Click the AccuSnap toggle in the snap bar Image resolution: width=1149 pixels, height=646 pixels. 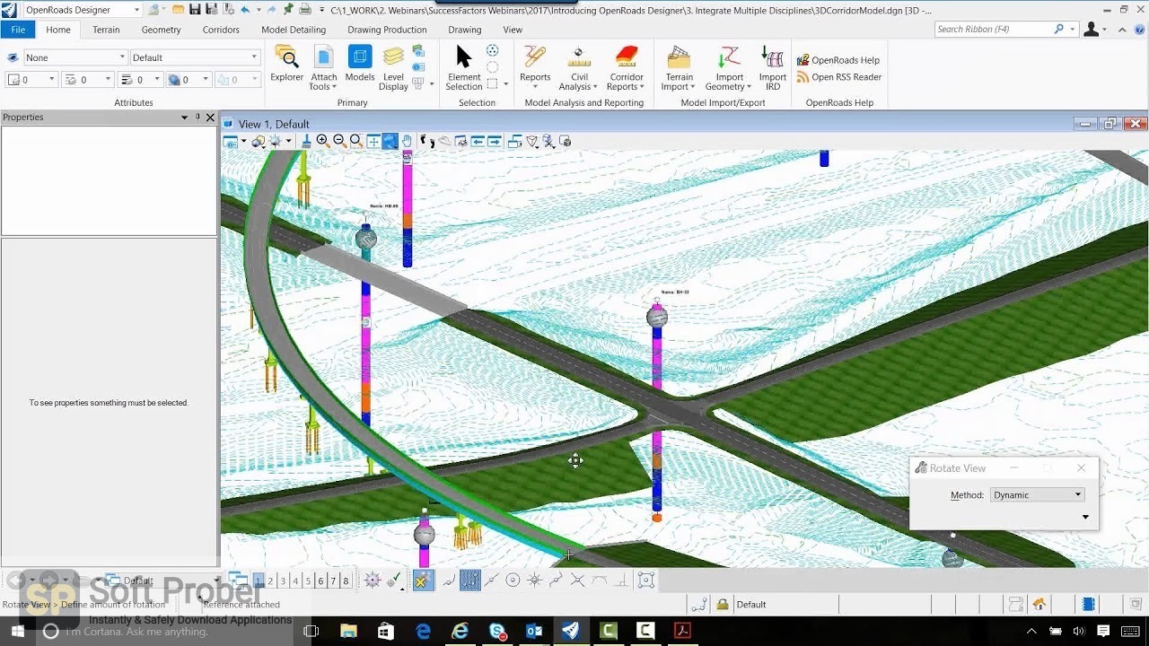coord(423,581)
